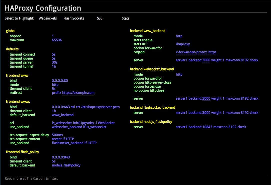Click the maxconn 65536 value under global
The width and height of the screenshot is (271, 185).
(57, 40)
